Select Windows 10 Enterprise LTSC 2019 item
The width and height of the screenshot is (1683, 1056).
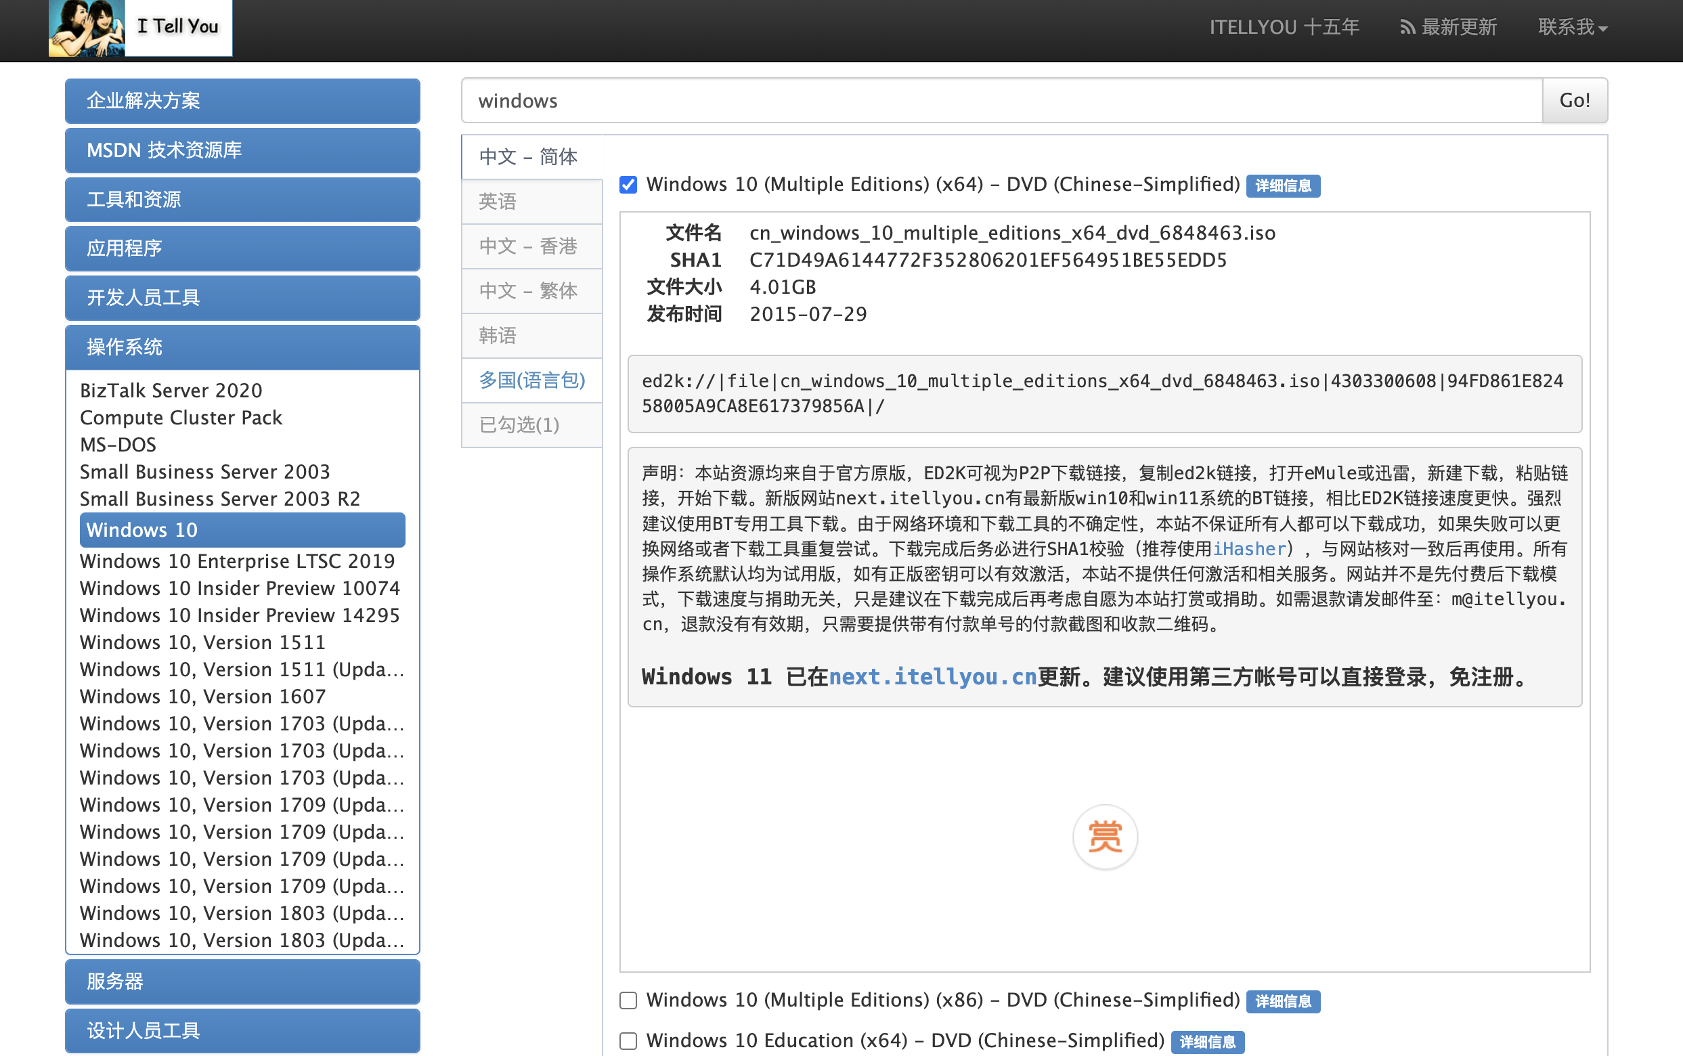pos(237,560)
